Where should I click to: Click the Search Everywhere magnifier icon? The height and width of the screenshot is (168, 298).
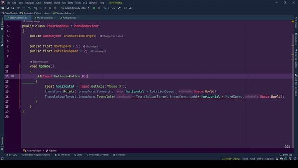tap(130, 8)
